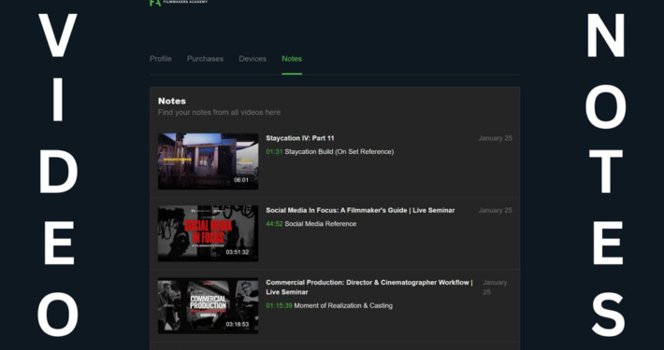Select the Staycation Build (On Set Reference) note
Image resolution: width=664 pixels, height=350 pixels.
(339, 152)
